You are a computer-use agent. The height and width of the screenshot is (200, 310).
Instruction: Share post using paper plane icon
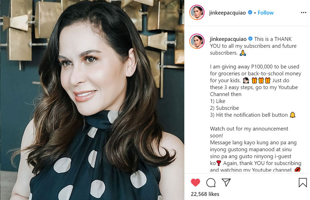click(x=226, y=182)
